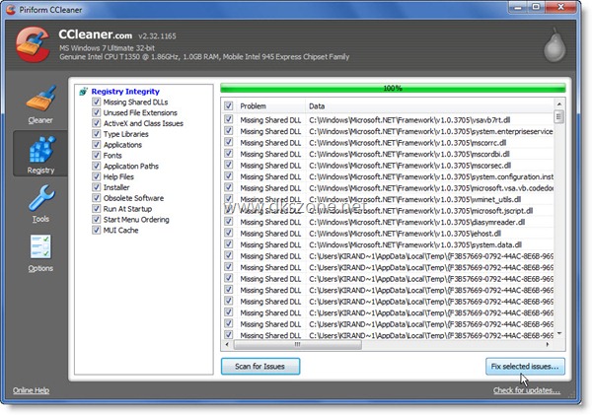Open the Cleaner section
Image resolution: width=592 pixels, height=415 pixels.
click(x=40, y=104)
